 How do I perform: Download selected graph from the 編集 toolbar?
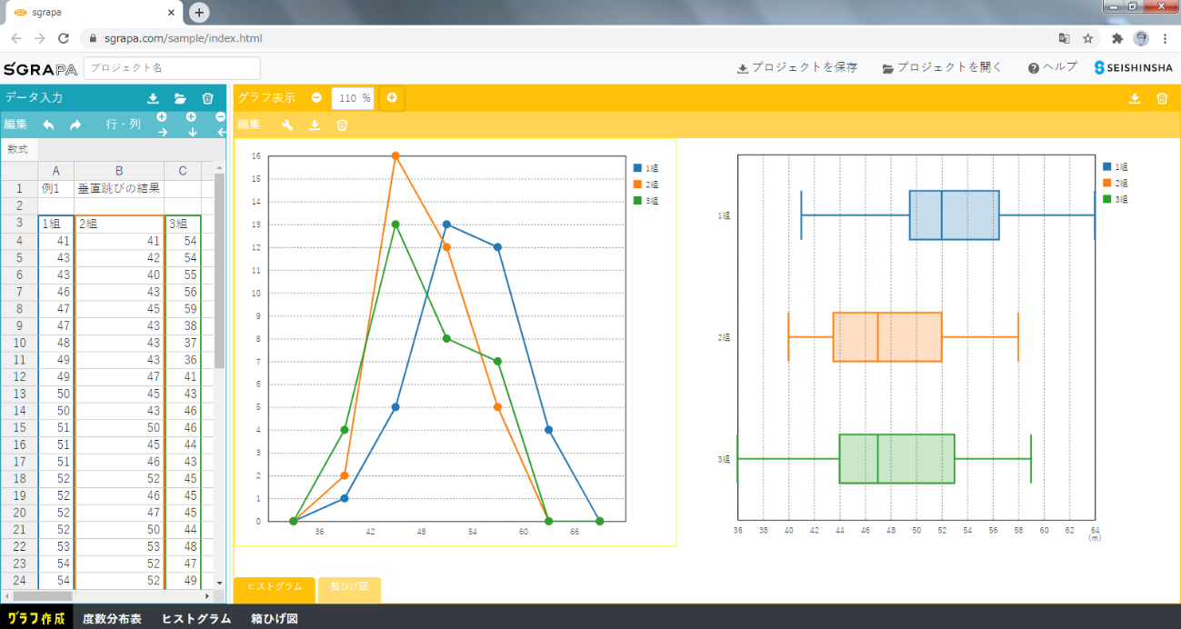[315, 125]
